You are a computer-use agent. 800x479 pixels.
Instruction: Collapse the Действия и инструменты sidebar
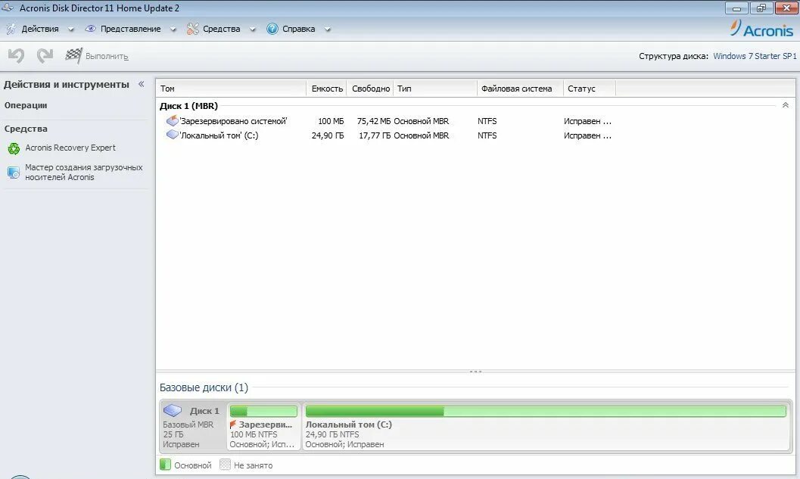click(x=142, y=84)
